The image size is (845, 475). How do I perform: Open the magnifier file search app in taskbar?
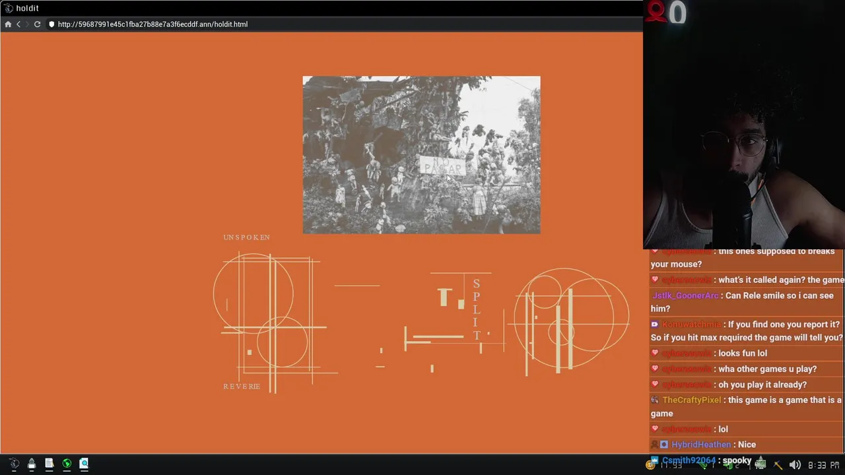(84, 464)
